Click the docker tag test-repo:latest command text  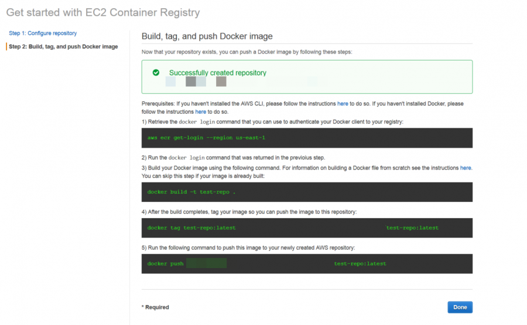pyautogui.click(x=191, y=228)
